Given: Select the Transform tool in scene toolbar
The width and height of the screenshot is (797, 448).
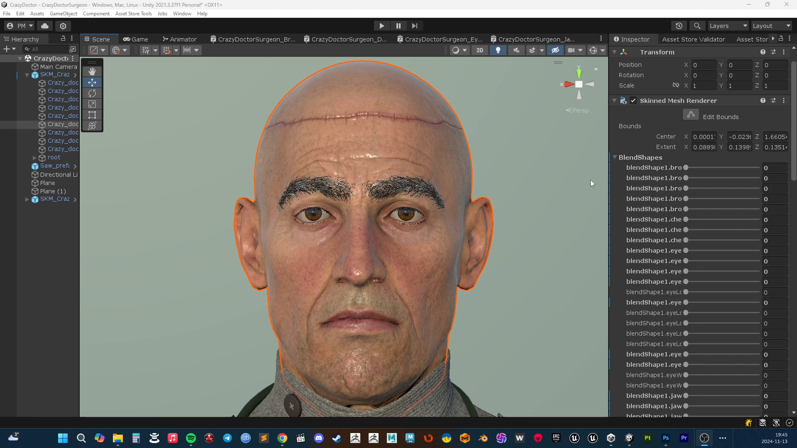Looking at the screenshot, I should 92,125.
